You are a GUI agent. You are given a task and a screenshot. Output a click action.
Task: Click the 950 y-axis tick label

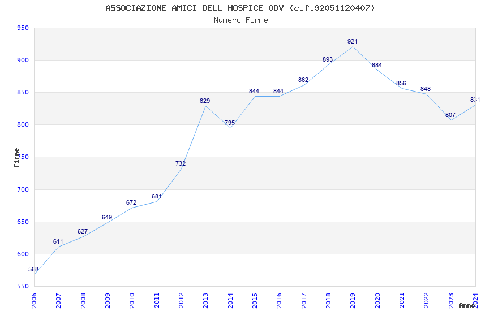(x=23, y=28)
